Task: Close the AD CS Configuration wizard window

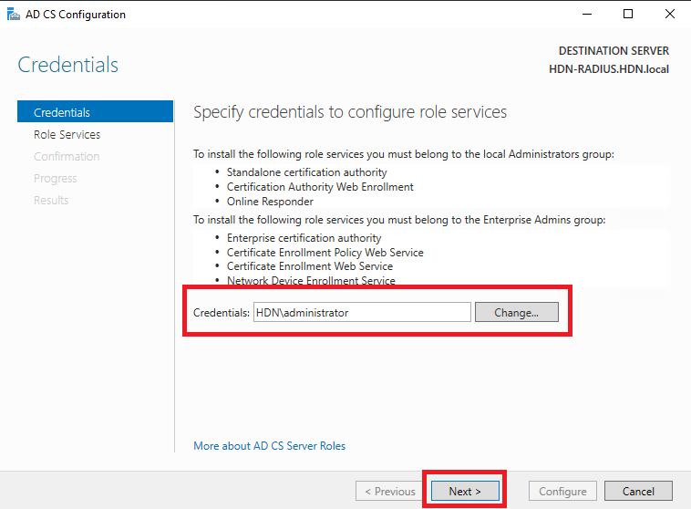Action: [669, 14]
